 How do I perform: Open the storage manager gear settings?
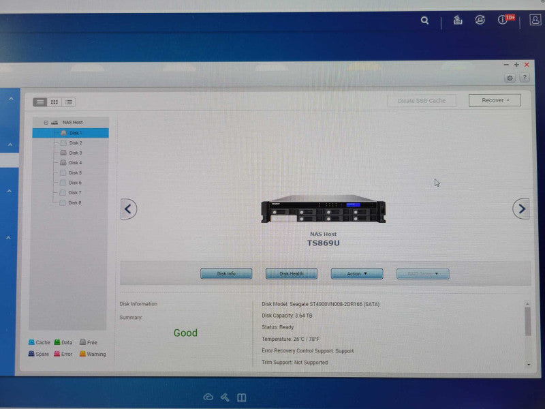pos(510,78)
